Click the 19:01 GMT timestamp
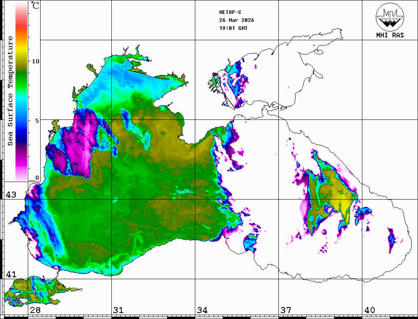Image resolution: width=418 pixels, height=319 pixels. click(x=233, y=28)
